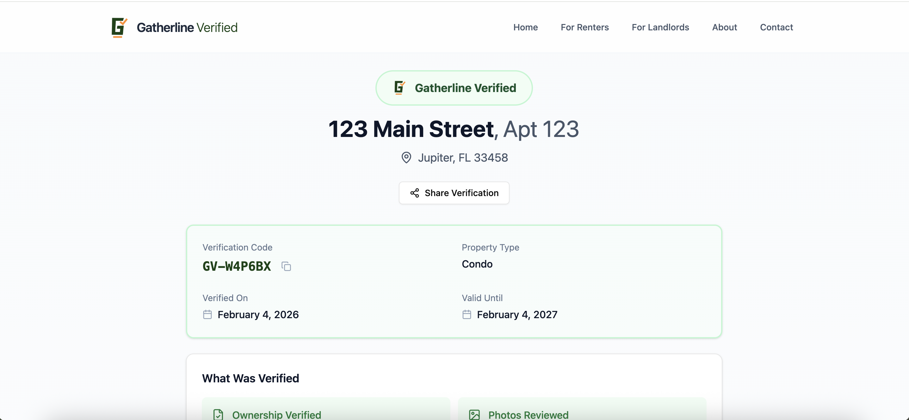Click the Condo property type text
This screenshot has width=909, height=420.
pyautogui.click(x=477, y=264)
